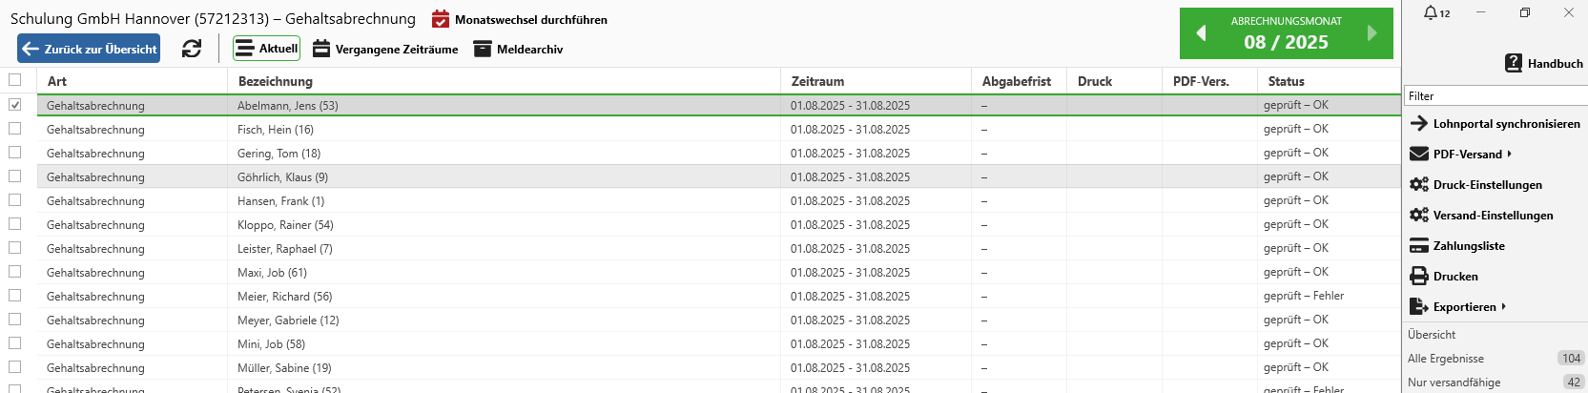Click into the Filter input field
The width and height of the screenshot is (1588, 393).
click(x=1495, y=95)
